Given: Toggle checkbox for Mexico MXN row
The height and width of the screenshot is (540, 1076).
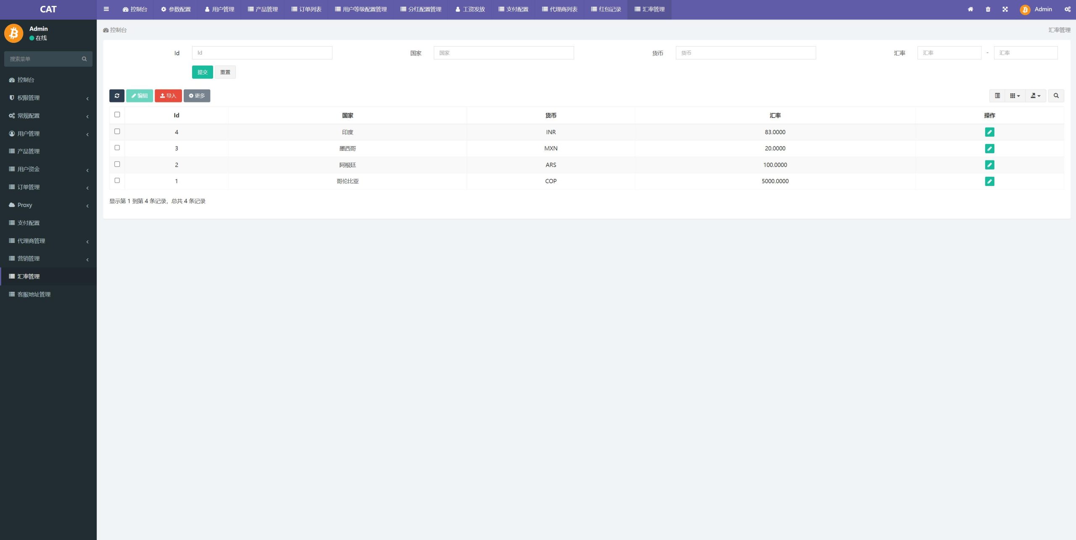Looking at the screenshot, I should (117, 148).
